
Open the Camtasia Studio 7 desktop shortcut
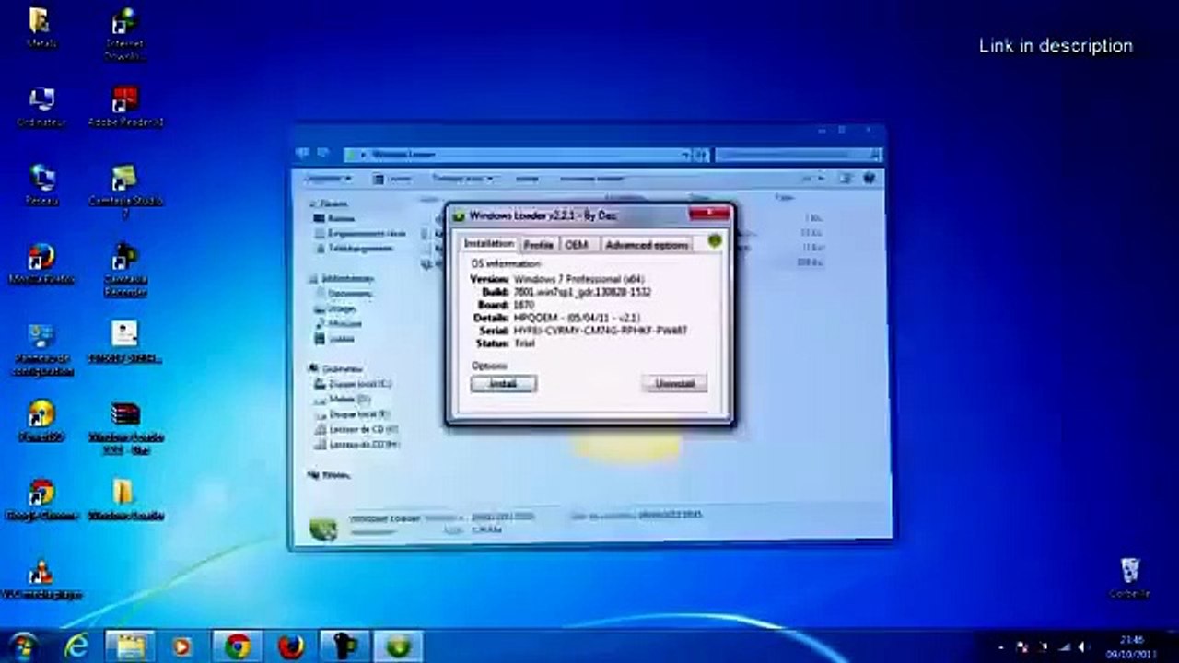click(125, 192)
